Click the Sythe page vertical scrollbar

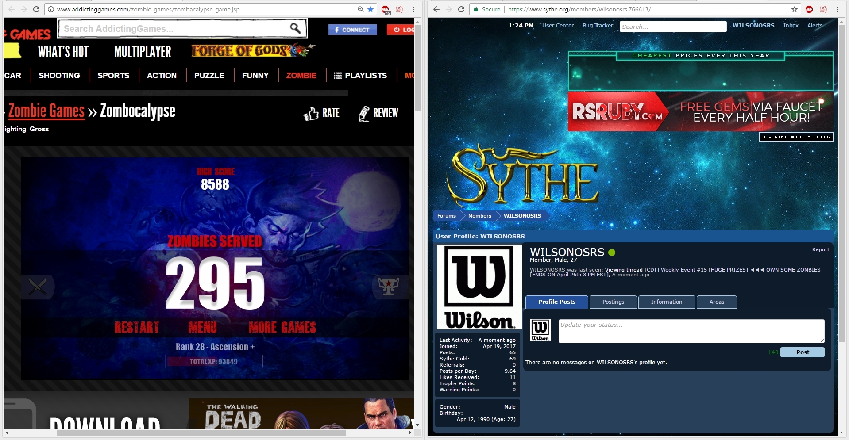point(841,184)
